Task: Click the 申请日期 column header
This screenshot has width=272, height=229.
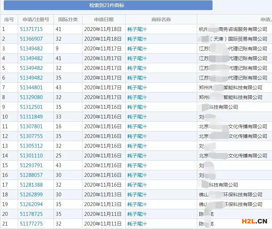Action: coord(104,19)
